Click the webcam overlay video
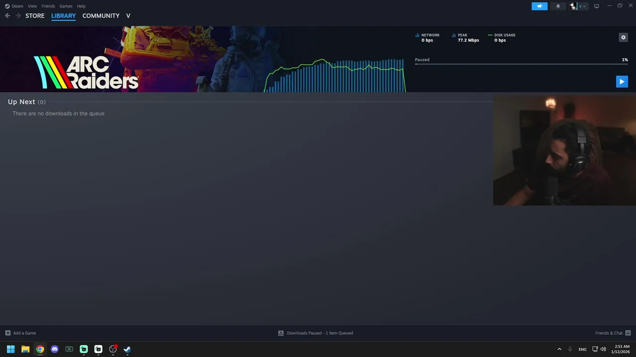Viewport: 636px width, 357px height. point(564,151)
